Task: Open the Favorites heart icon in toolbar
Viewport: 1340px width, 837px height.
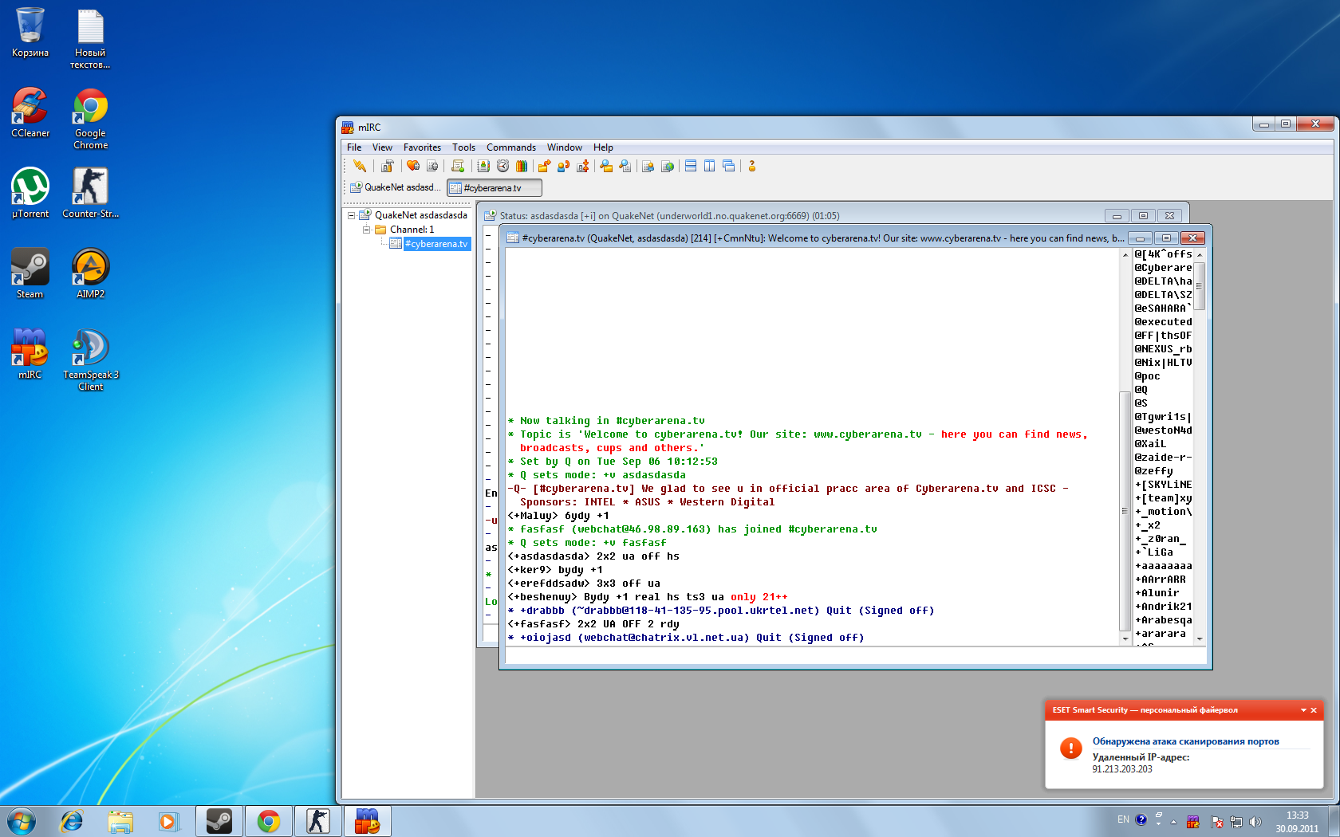Action: (412, 166)
